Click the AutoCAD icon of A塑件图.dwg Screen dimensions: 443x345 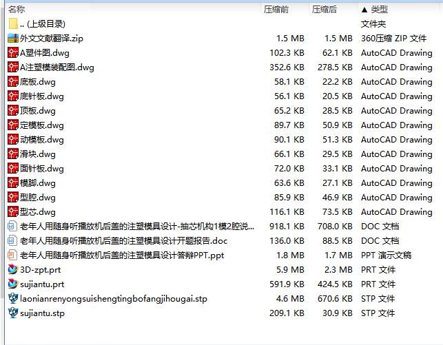(13, 53)
